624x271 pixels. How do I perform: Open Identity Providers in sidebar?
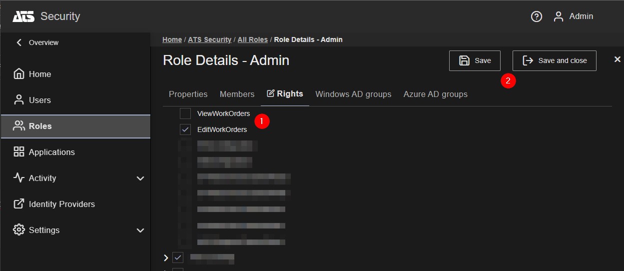[x=61, y=204]
